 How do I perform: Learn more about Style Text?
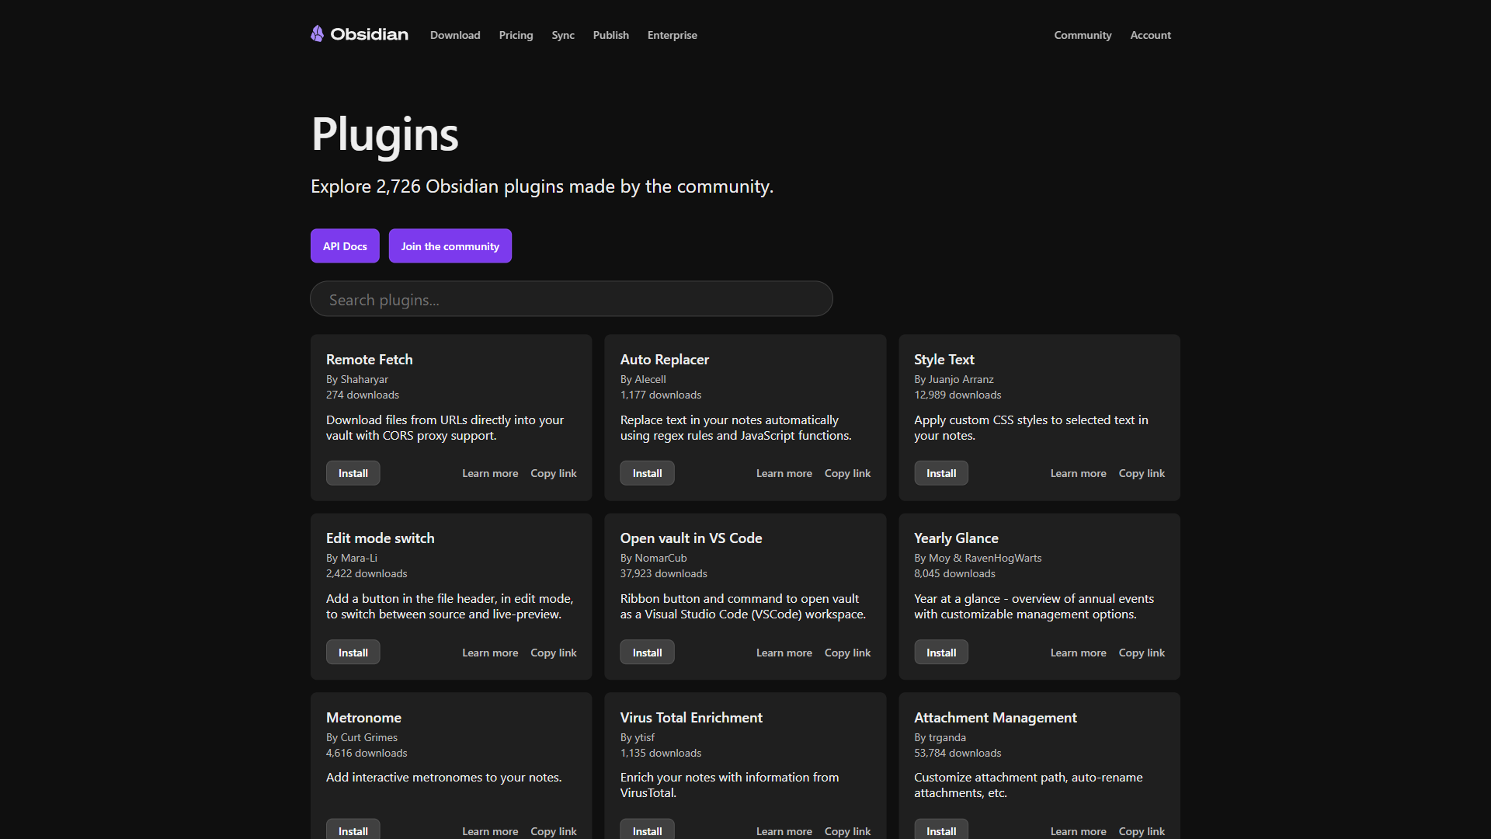tap(1078, 473)
